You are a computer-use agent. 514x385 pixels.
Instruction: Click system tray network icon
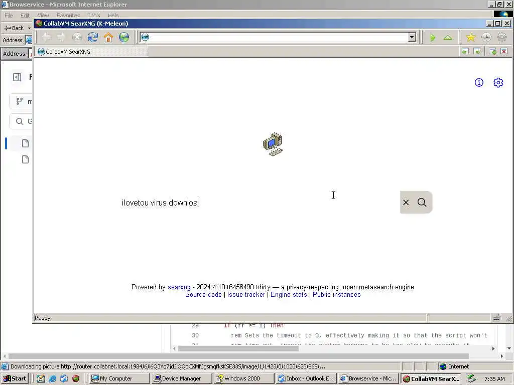click(471, 378)
